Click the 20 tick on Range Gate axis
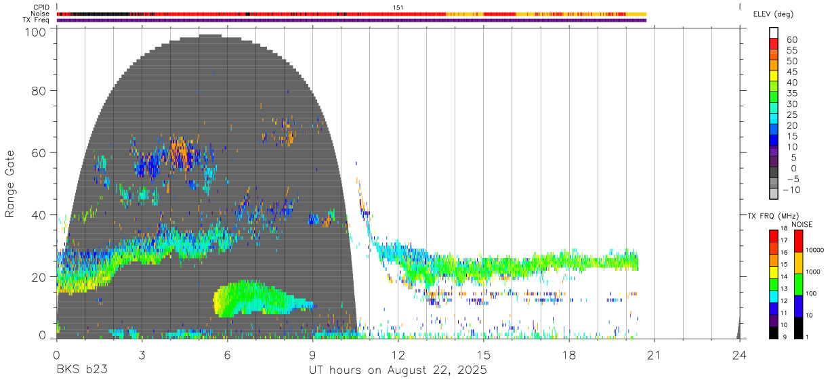Image resolution: width=832 pixels, height=384 pixels. point(40,276)
